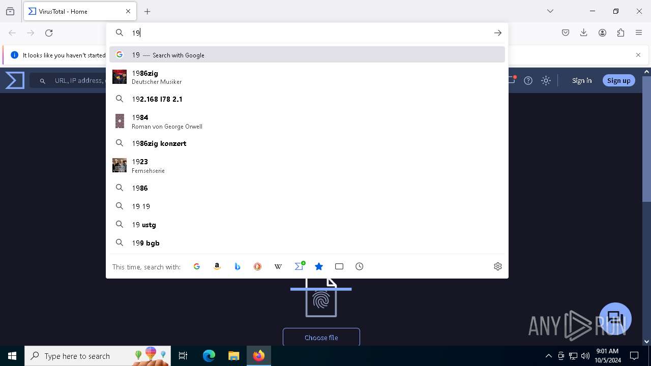Open volume control in tray
This screenshot has width=651, height=366.
585,356
